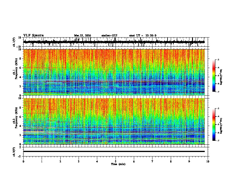234x181 pixels.
Task: Click the "-3" tick on ch.2 colorbar
Action: click(x=218, y=109)
